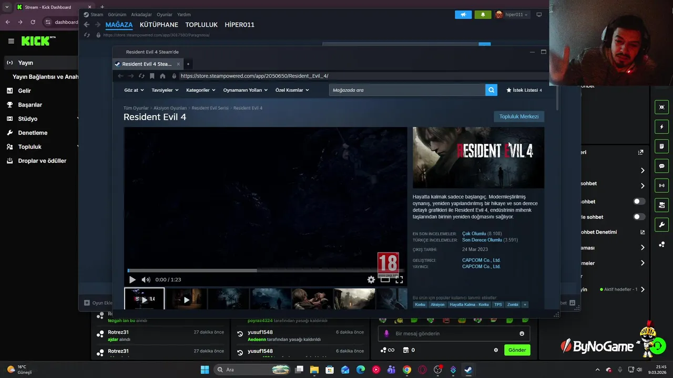The width and height of the screenshot is (673, 378).
Task: Pop out the chat settings panel
Action: coord(640,152)
